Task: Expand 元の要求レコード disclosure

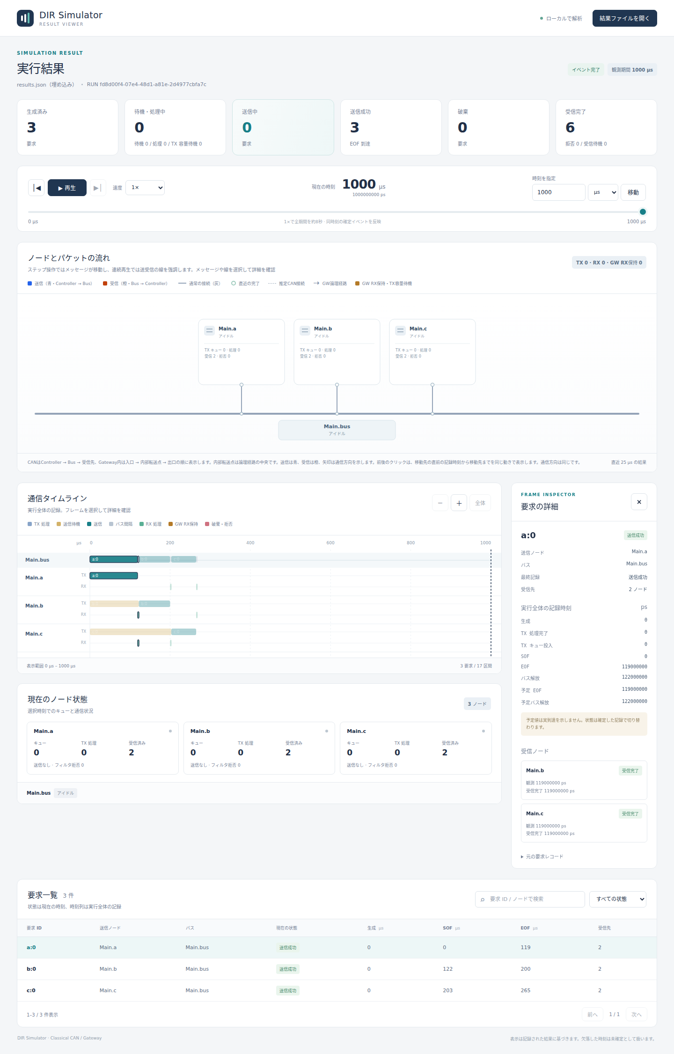Action: pos(542,856)
